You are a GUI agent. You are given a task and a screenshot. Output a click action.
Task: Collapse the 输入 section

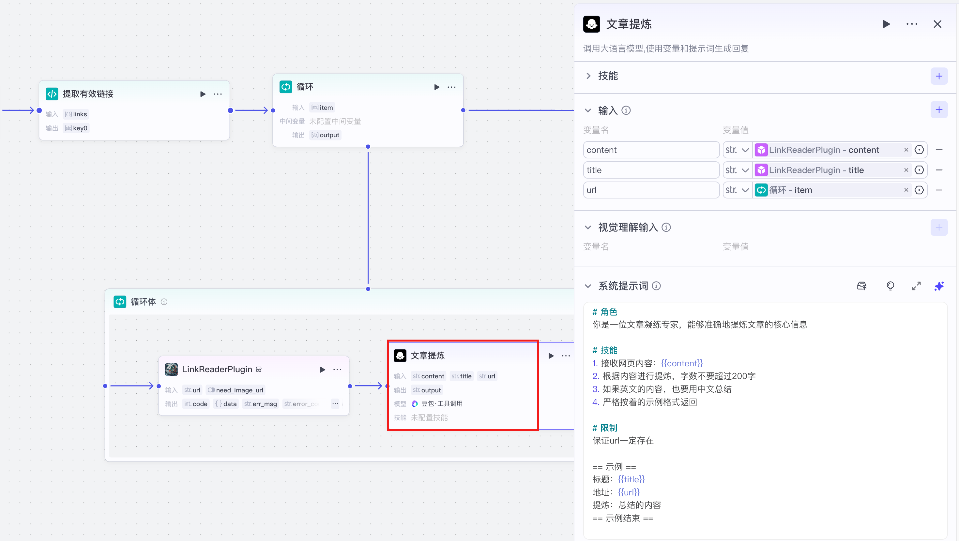click(x=588, y=110)
